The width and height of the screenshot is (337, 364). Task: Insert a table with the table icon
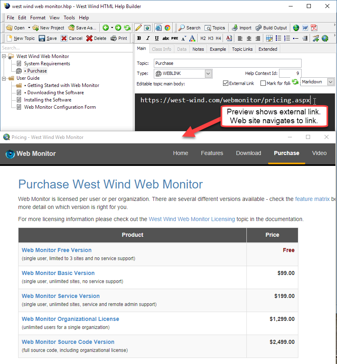(x=269, y=38)
